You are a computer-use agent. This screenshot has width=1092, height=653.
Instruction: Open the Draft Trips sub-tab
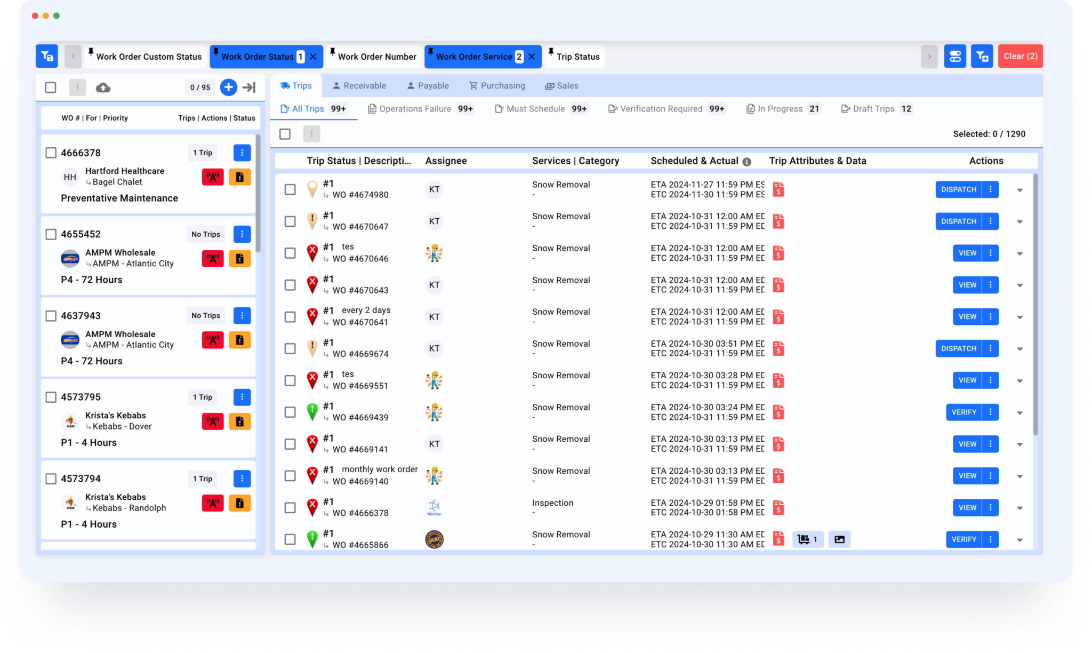tap(873, 108)
